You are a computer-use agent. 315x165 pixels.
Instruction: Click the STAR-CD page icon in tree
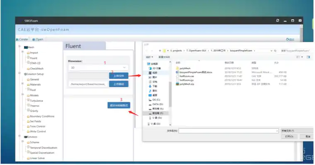pyautogui.click(x=29, y=63)
